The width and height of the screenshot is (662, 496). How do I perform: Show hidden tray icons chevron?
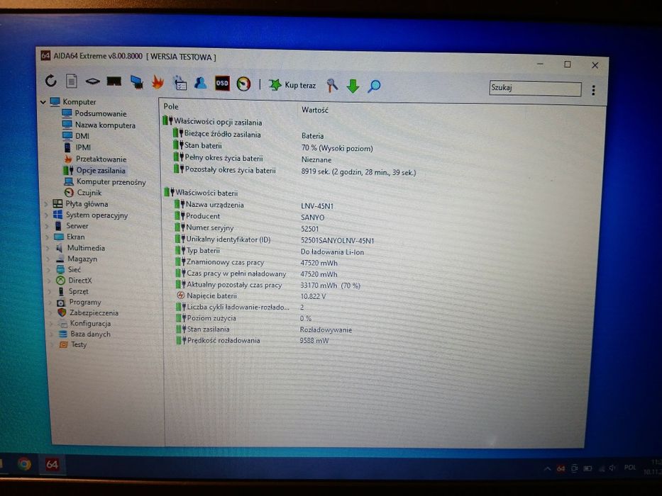[x=547, y=468]
